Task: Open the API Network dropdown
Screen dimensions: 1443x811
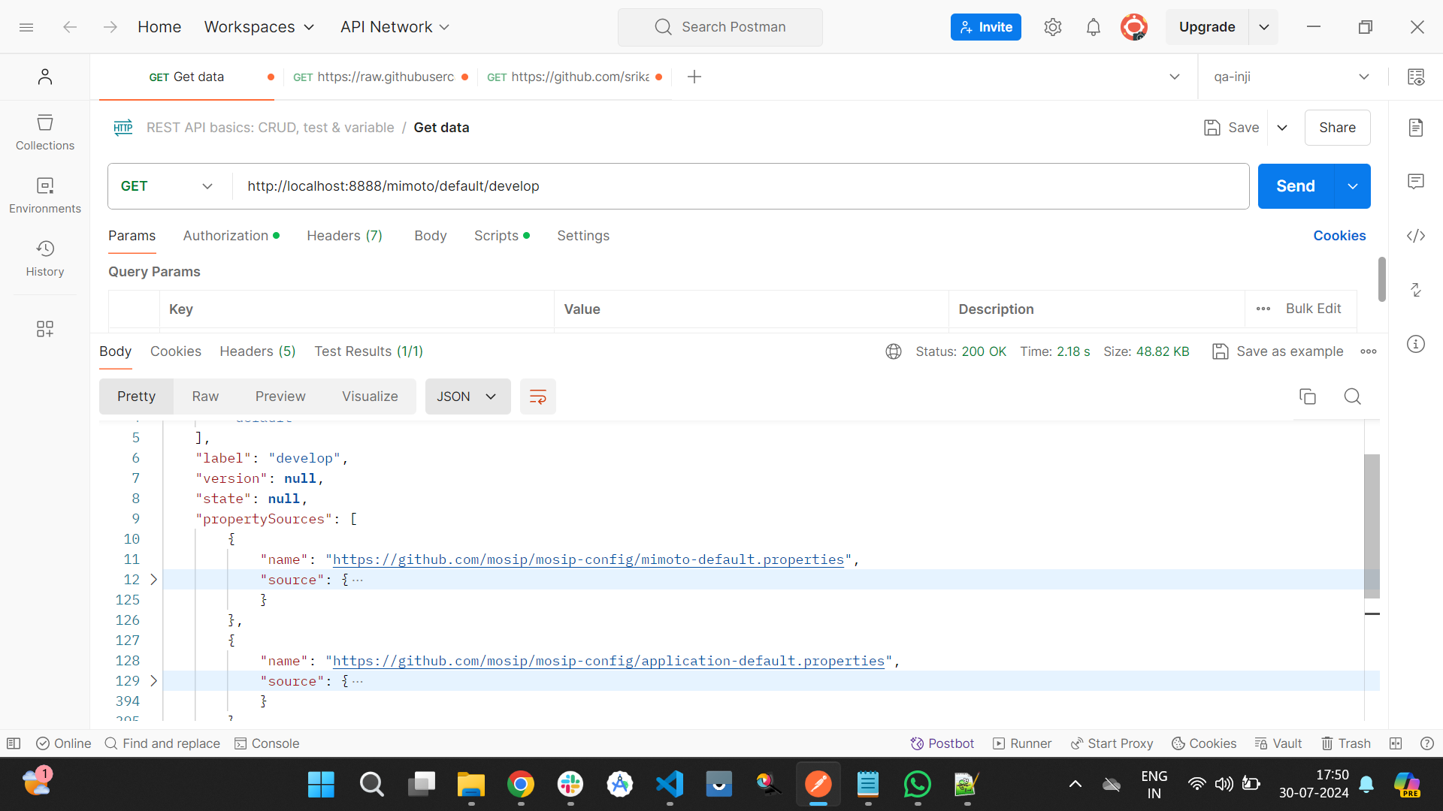Action: click(395, 27)
